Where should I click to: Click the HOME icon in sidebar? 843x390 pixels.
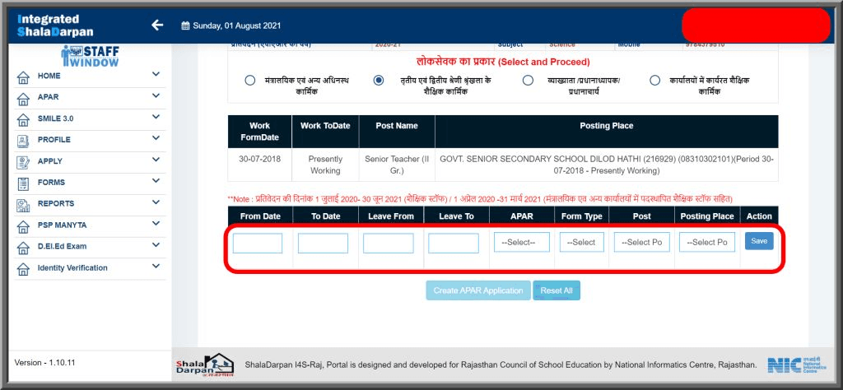23,77
